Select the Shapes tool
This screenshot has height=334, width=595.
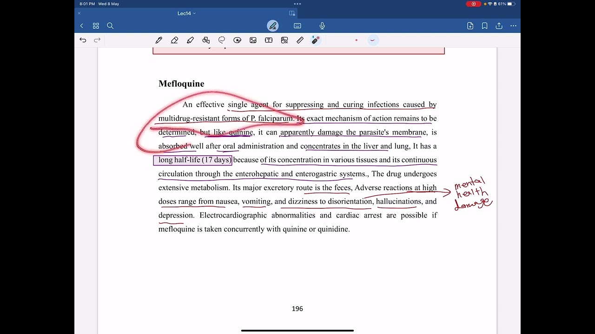(x=206, y=40)
